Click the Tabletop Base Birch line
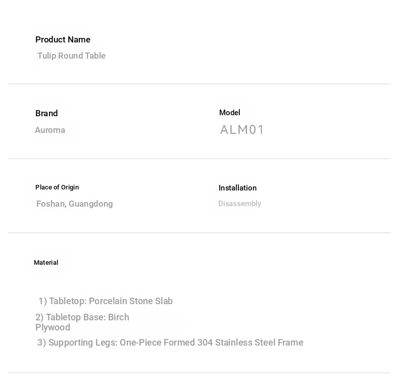The image size is (399, 384). [82, 317]
